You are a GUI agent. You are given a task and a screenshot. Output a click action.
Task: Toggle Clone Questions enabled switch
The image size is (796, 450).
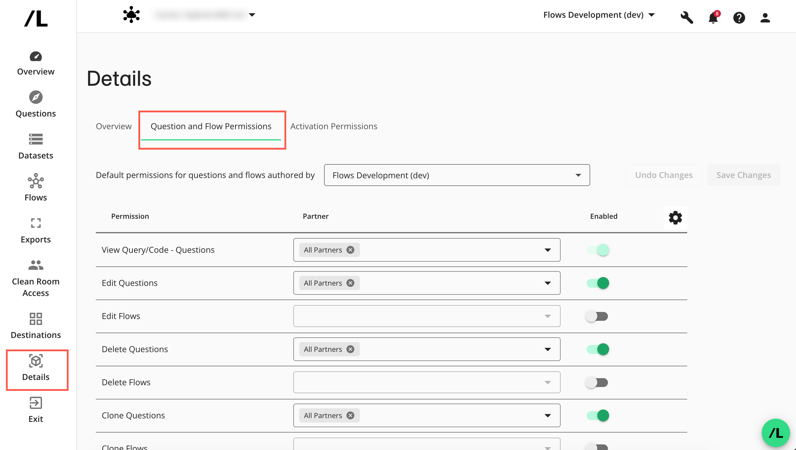598,415
